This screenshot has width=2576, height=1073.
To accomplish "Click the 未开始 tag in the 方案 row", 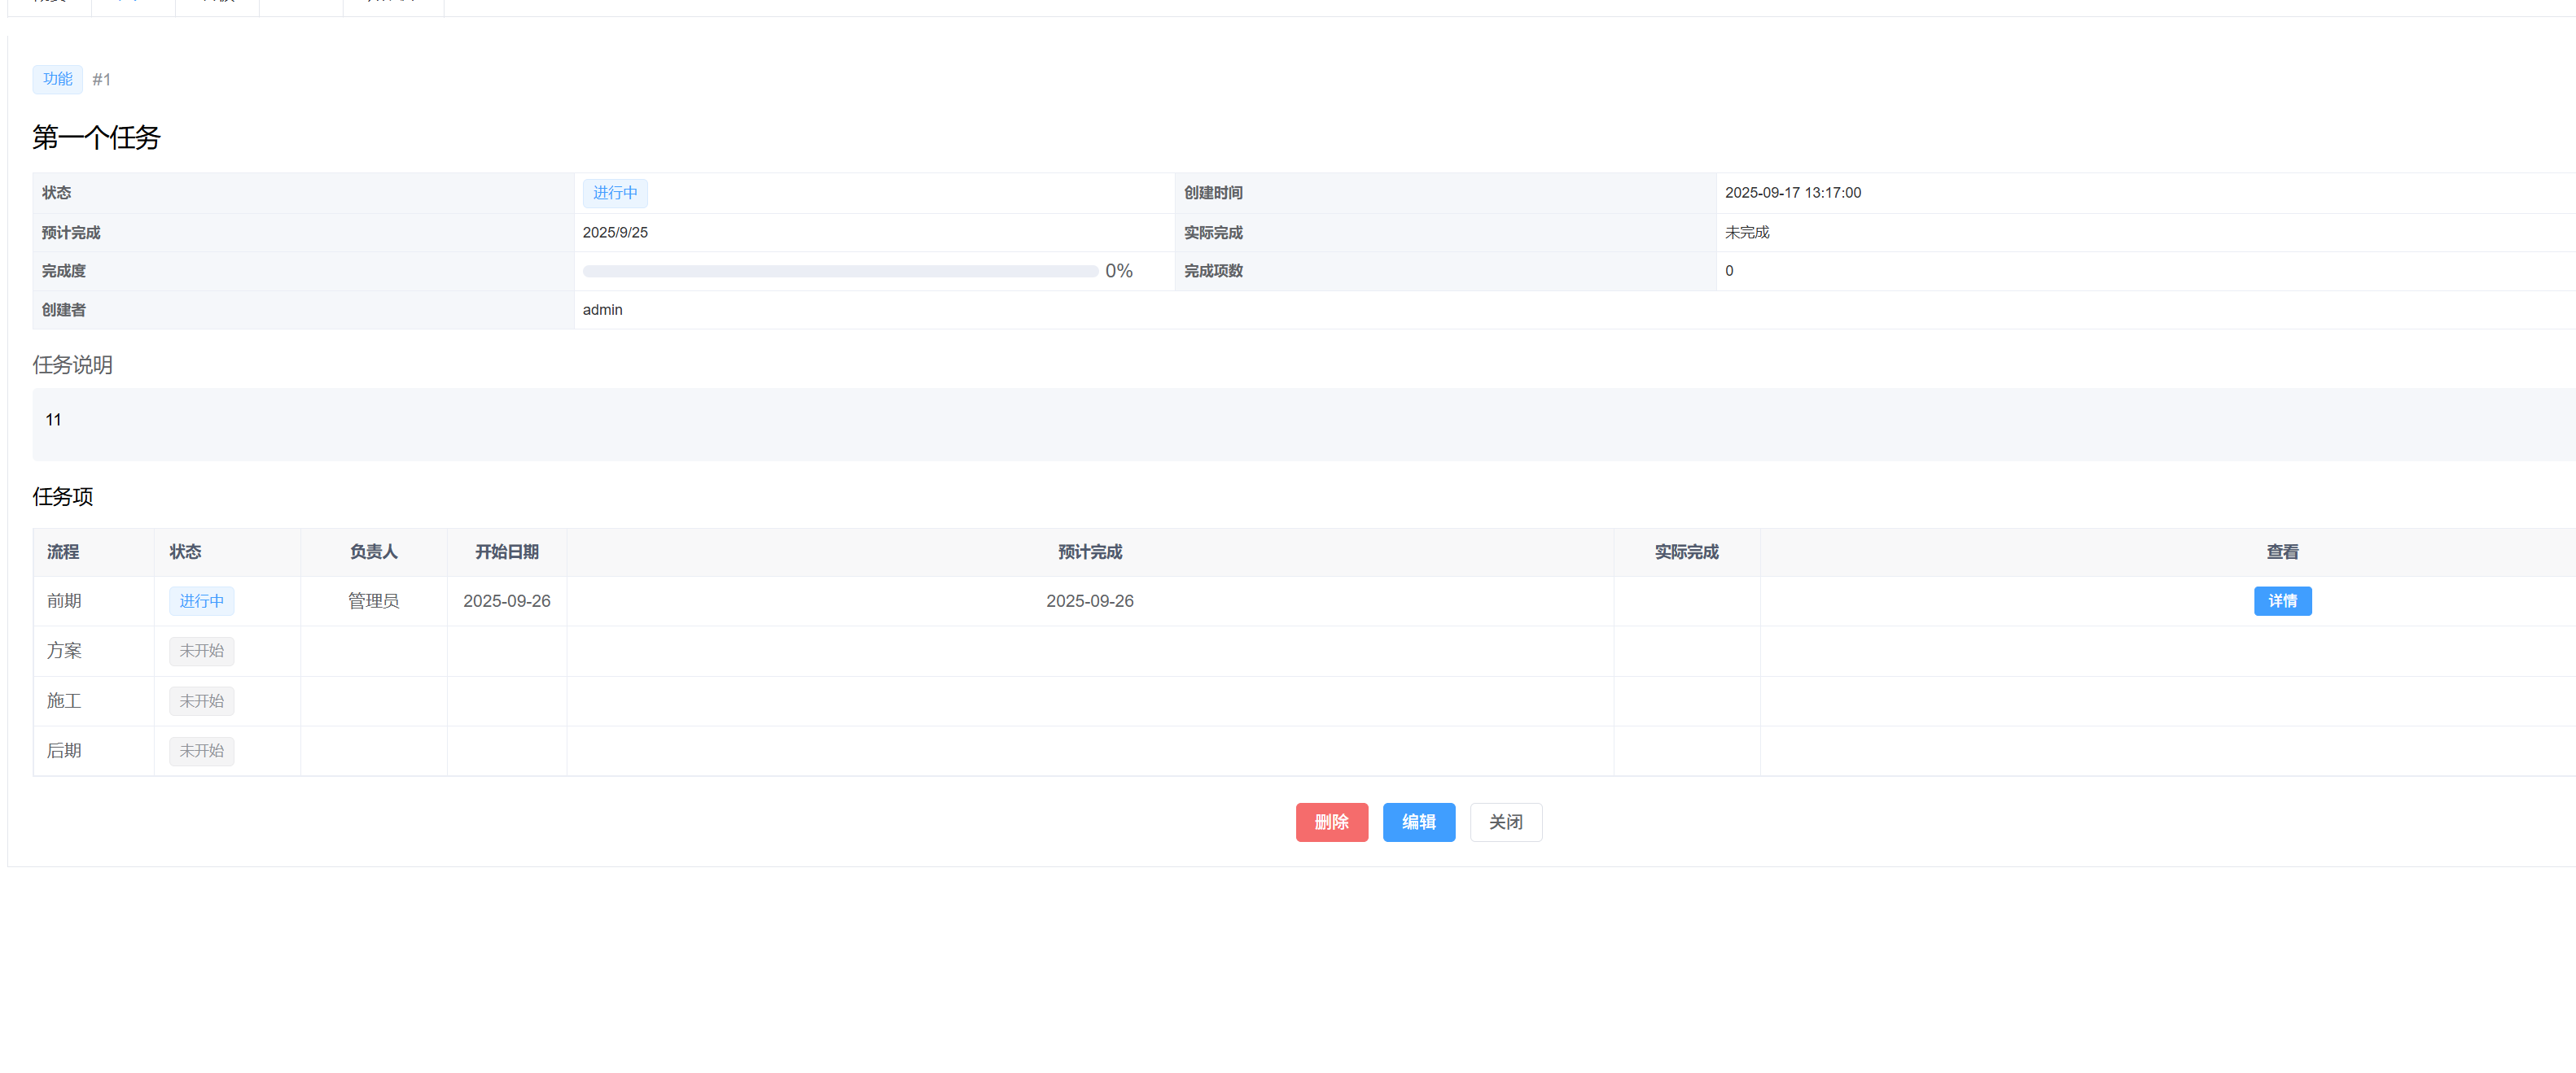I will coord(201,651).
